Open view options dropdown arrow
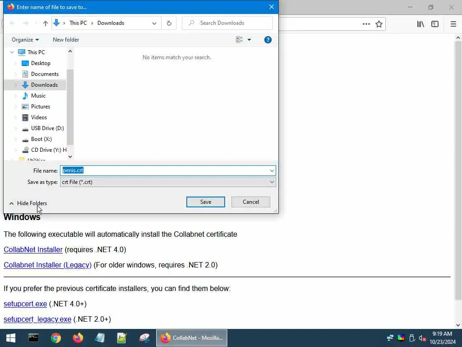The height and width of the screenshot is (347, 462). click(249, 40)
